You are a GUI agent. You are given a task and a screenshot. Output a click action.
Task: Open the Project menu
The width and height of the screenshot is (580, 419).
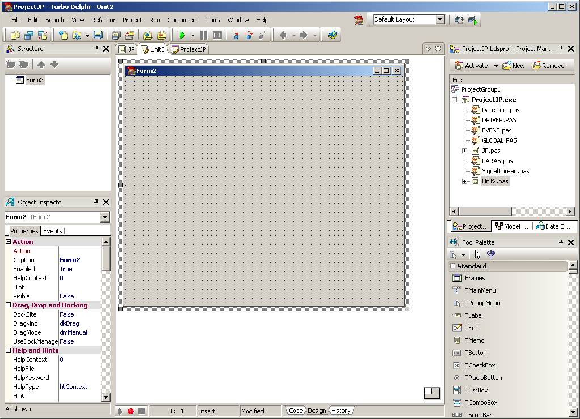pos(132,20)
